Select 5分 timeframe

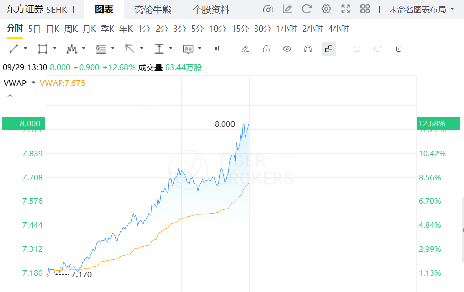click(197, 29)
